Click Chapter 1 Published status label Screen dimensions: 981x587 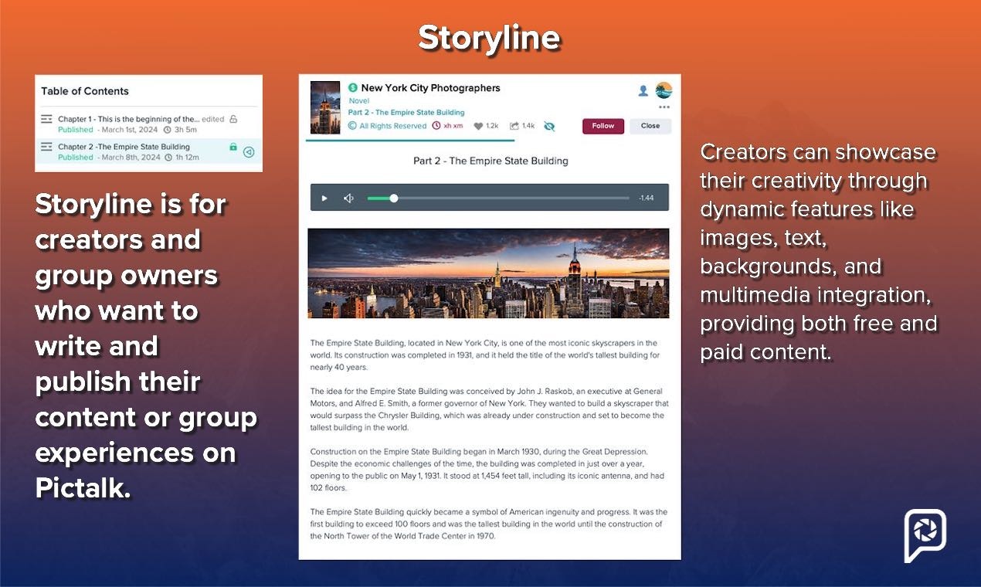(x=76, y=130)
